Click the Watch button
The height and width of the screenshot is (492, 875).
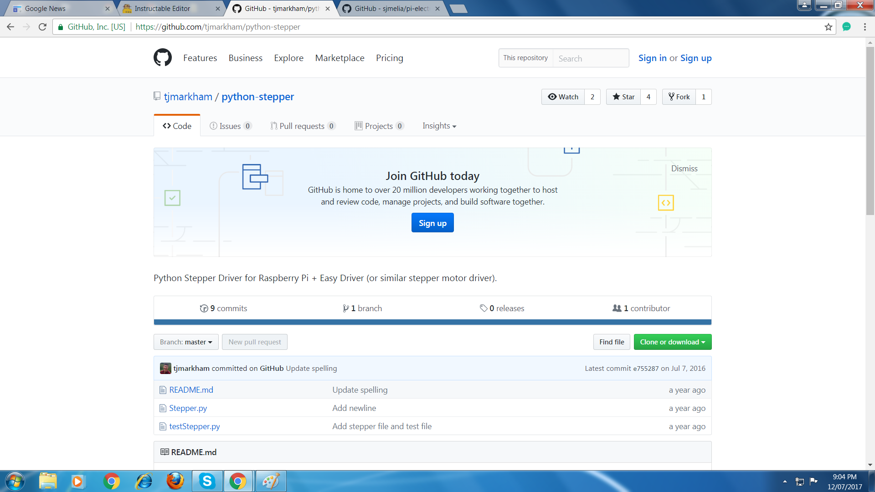(563, 97)
